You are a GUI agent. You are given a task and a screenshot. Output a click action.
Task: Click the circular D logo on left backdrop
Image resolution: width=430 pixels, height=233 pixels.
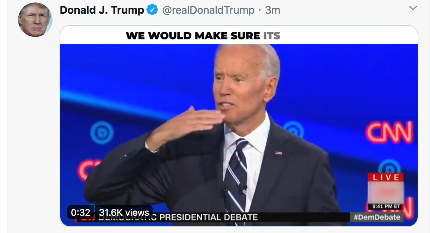(x=102, y=133)
